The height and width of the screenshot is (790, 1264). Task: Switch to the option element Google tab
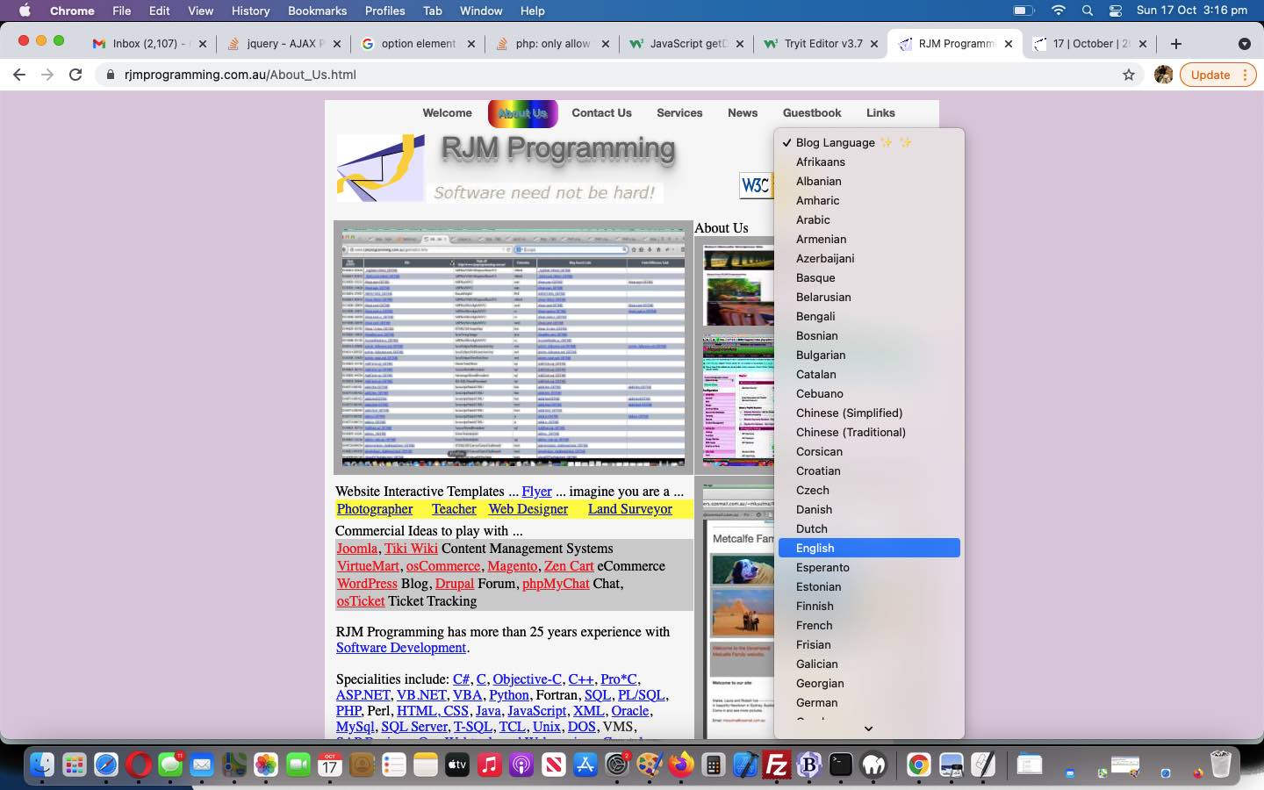(x=417, y=43)
